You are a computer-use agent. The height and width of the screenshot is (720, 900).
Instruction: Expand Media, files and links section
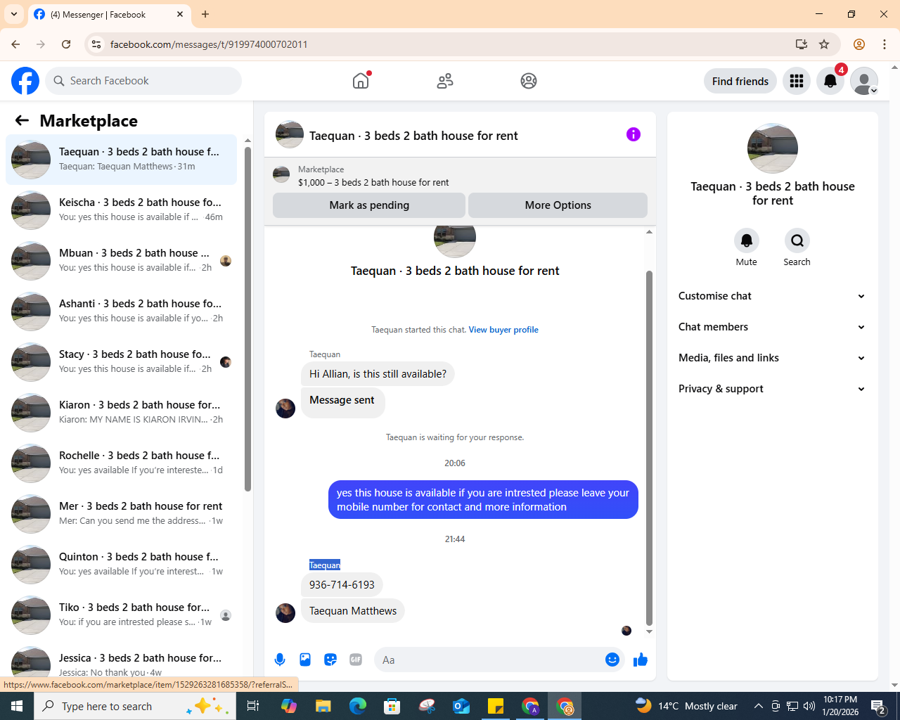(x=772, y=358)
